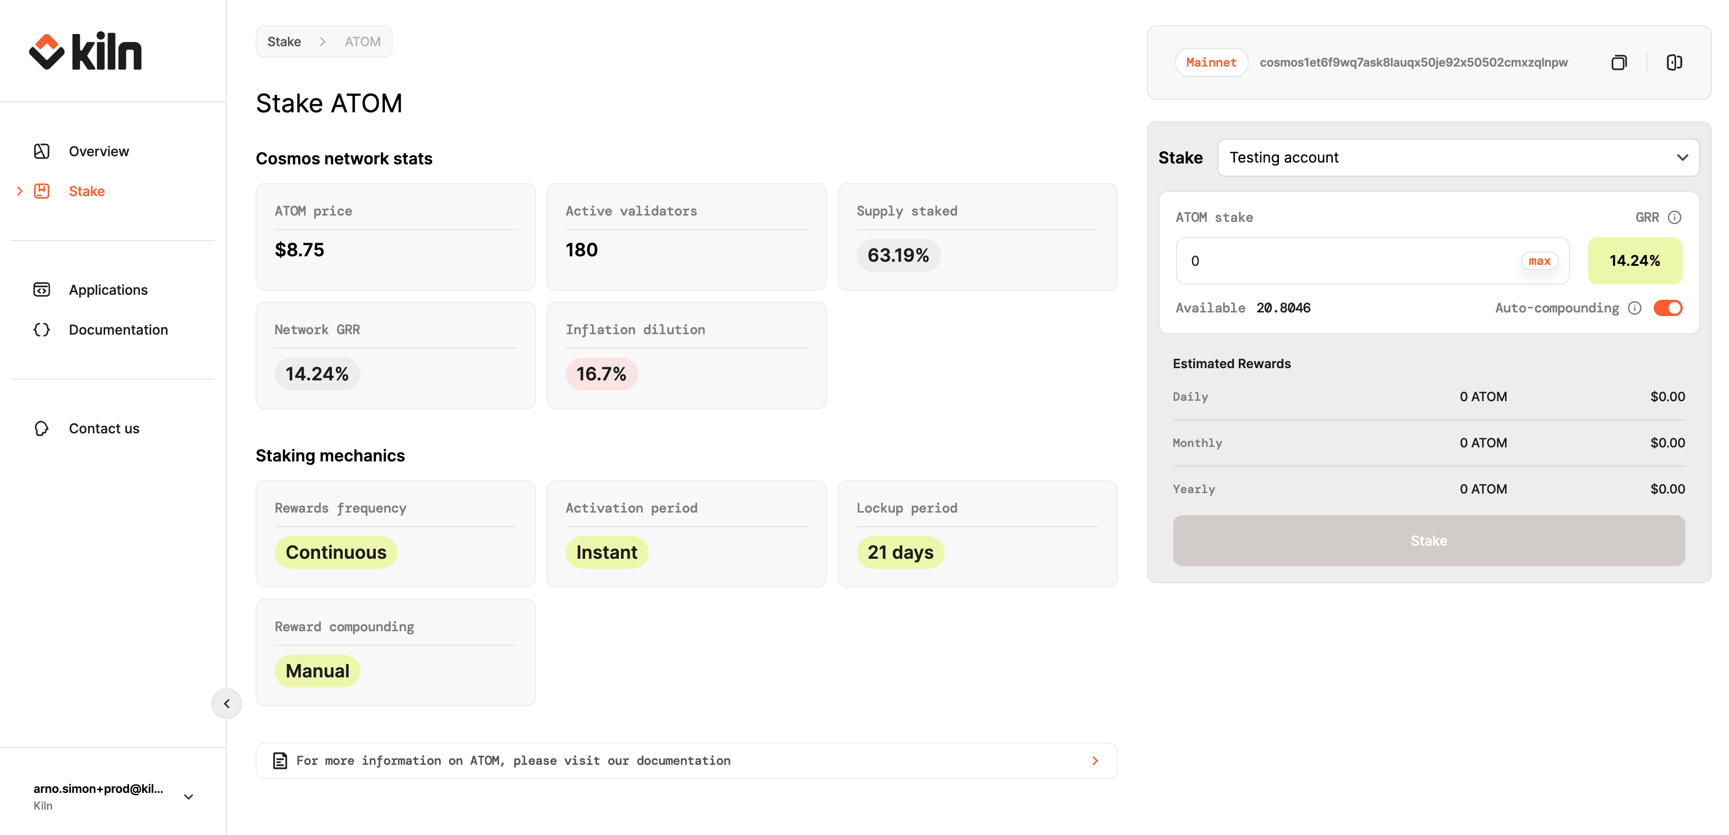Open the Testing account dropdown

coord(1458,158)
